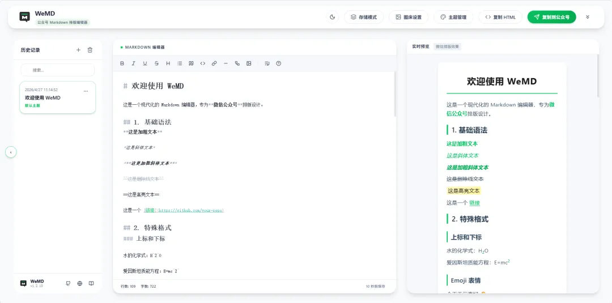This screenshot has height=303, width=612.
Task: Insert a bullet list from toolbar
Action: 180,63
